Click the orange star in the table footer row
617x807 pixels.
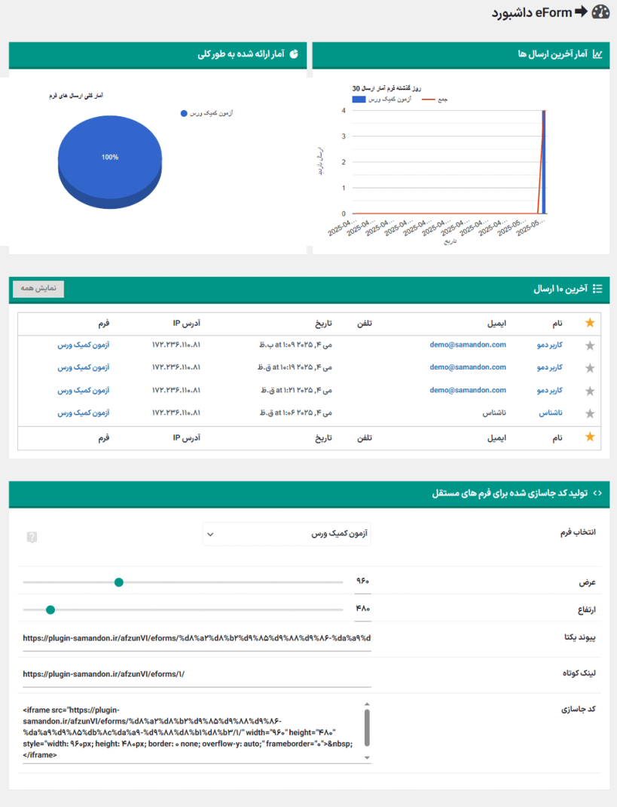590,437
